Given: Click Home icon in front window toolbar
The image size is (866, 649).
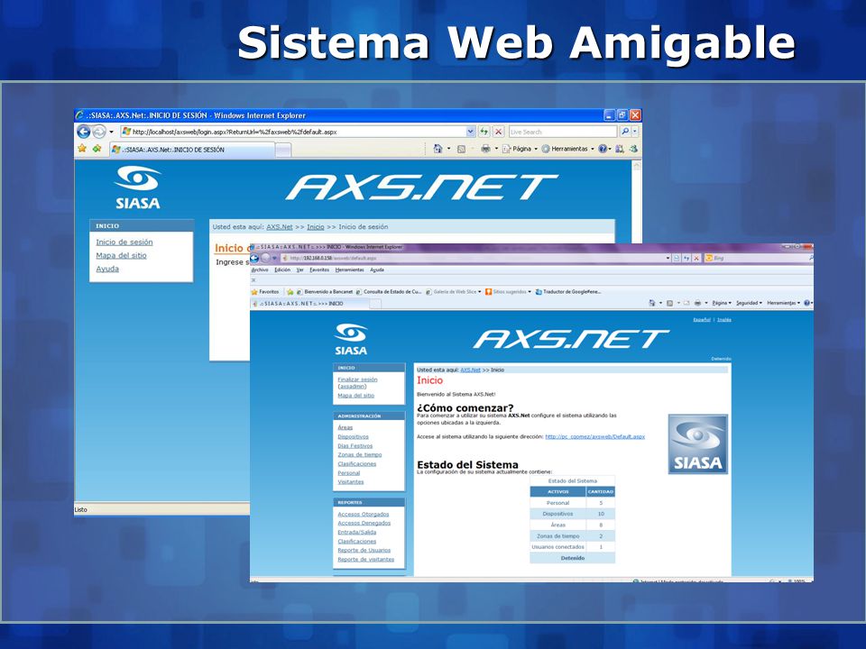Looking at the screenshot, I should 651,303.
